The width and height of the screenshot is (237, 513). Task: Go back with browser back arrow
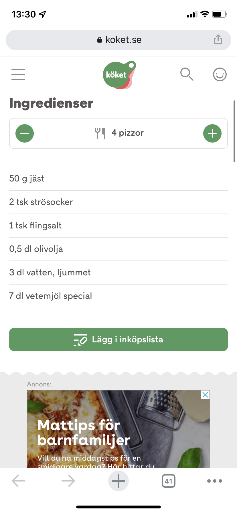pyautogui.click(x=19, y=481)
